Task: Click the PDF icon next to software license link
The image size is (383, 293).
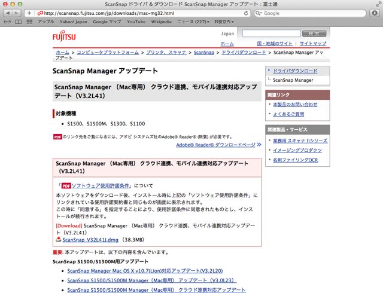Action: (x=66, y=186)
